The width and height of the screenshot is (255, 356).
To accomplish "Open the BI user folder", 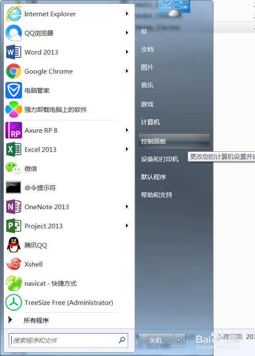I will (x=144, y=32).
